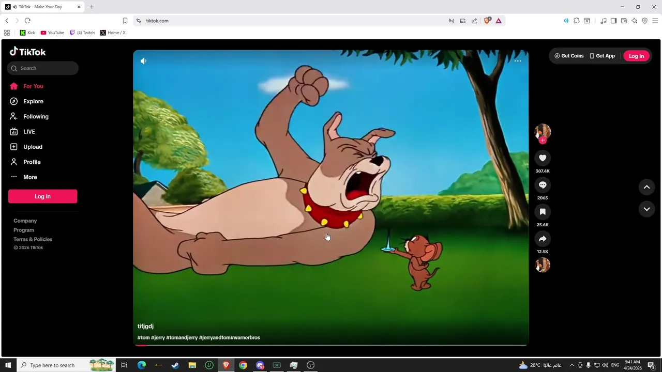Open the Leo AI sparkle icon
662x372 pixels.
tap(634, 21)
